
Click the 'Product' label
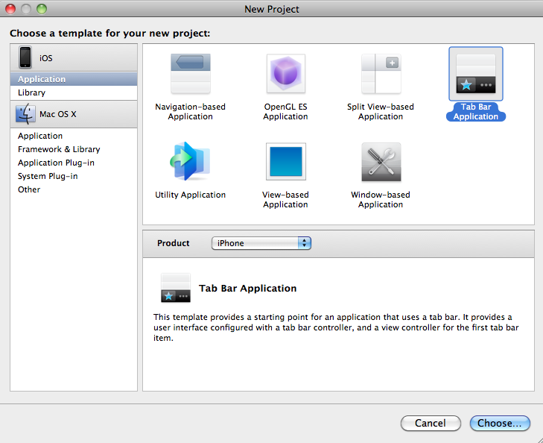(x=173, y=243)
